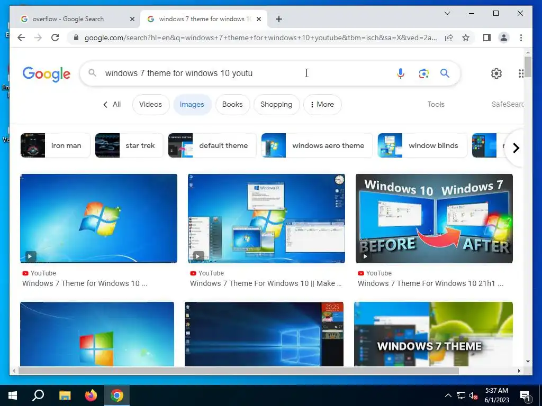Click the horizontal scrollbar thumb
Screen dimensions: 542x406
239,371
